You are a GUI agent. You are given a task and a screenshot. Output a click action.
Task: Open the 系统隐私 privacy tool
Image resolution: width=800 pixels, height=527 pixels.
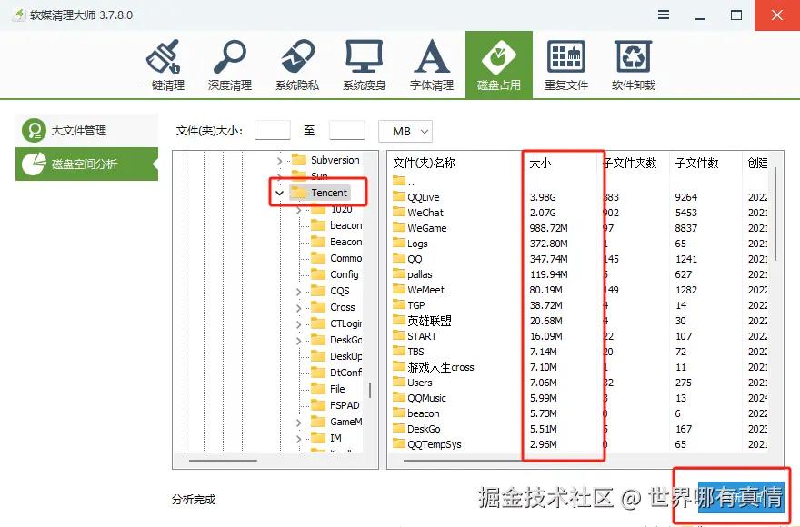[x=297, y=65]
